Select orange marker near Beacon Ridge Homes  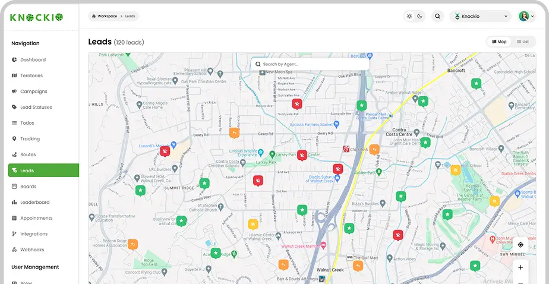(132, 244)
